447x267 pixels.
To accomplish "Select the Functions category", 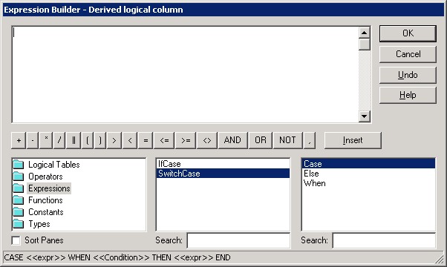I will click(x=45, y=200).
